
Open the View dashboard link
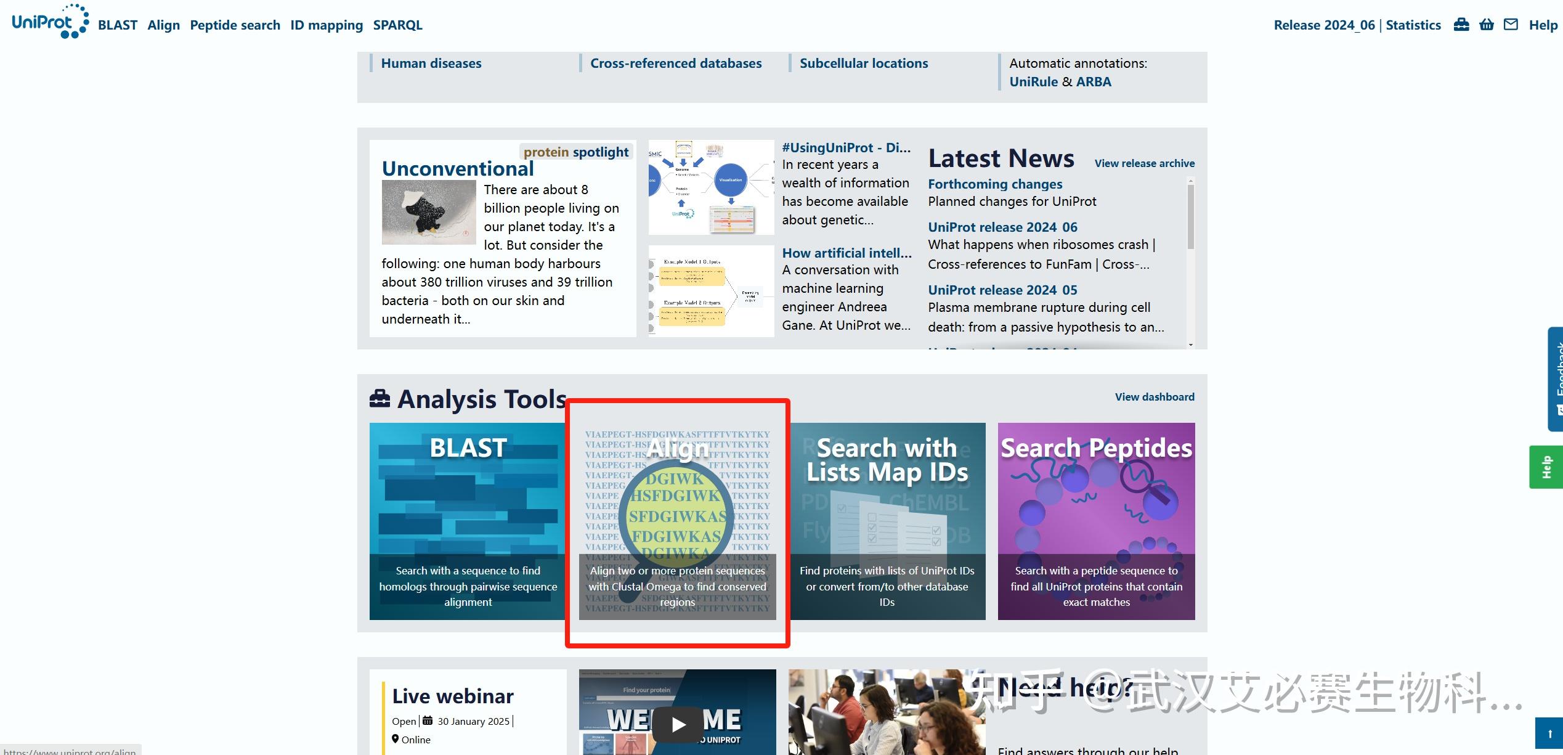pos(1154,397)
